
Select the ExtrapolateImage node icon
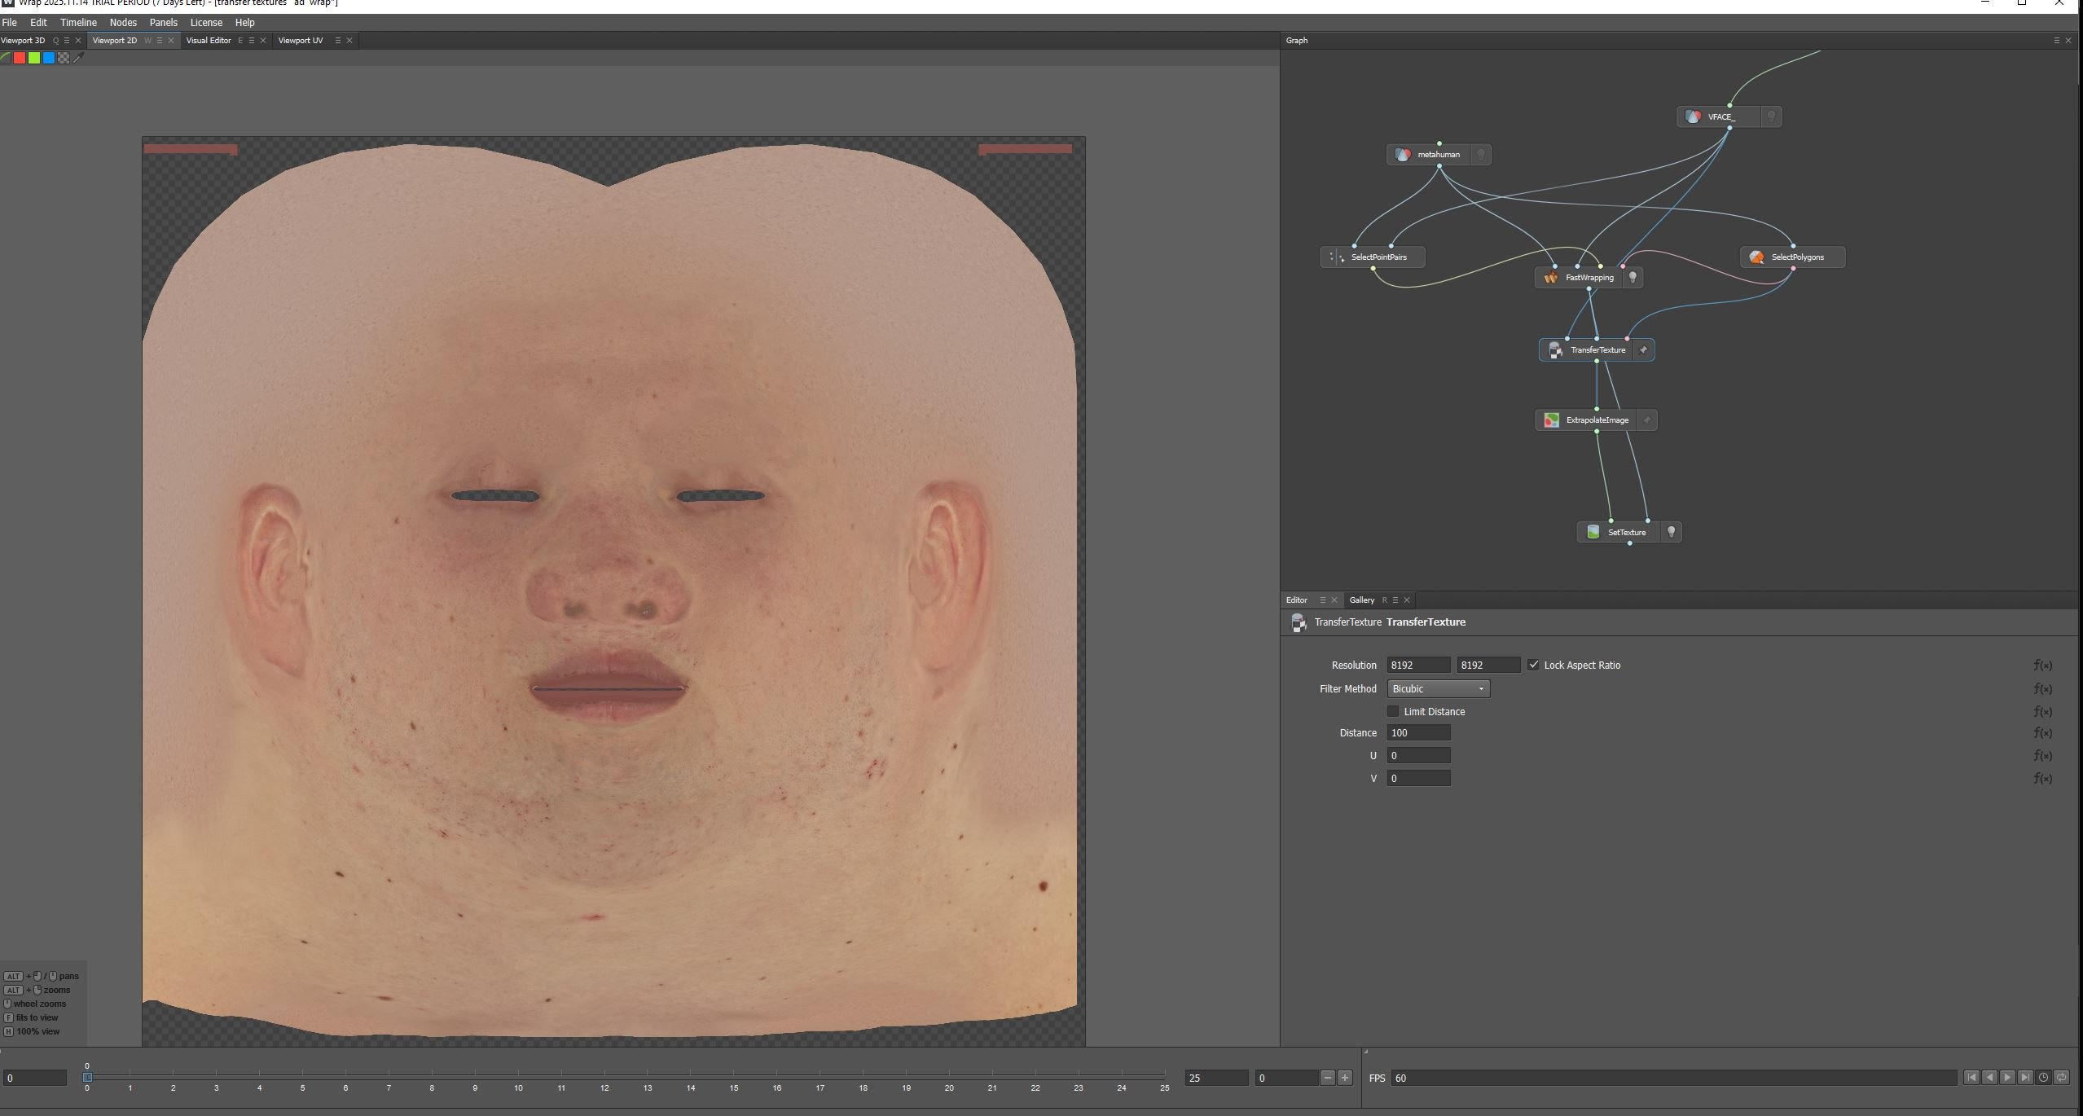[x=1552, y=420]
